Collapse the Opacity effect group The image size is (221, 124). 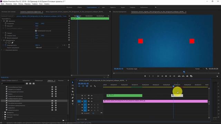2,40
